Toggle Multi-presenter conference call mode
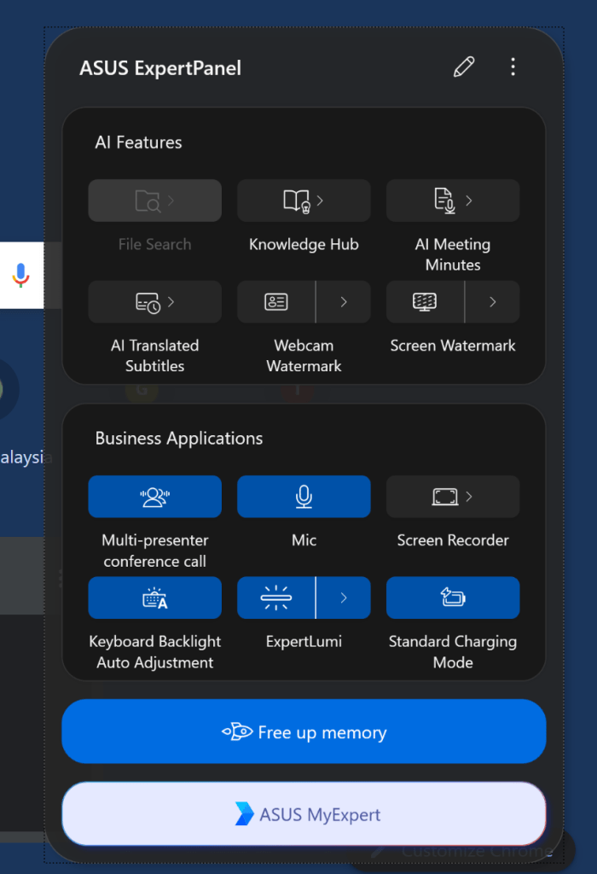The image size is (597, 874). [x=155, y=497]
